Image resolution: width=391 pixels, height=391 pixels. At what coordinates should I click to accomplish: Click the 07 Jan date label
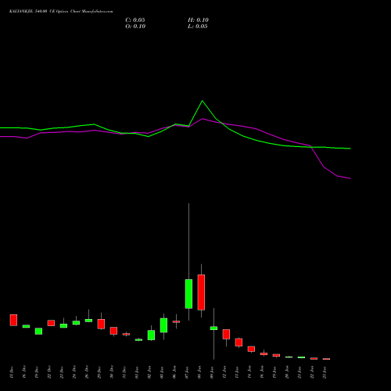coord(186,372)
